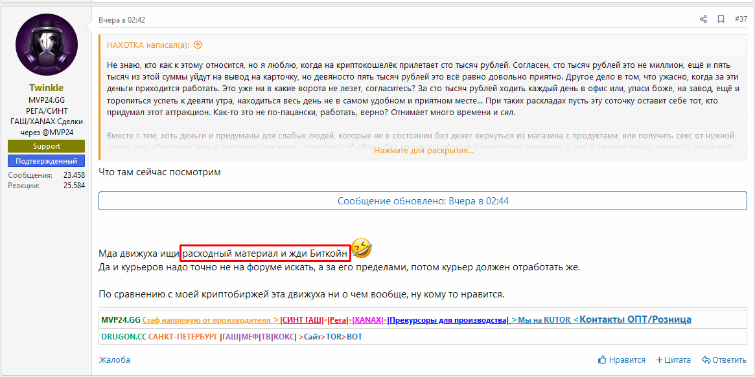This screenshot has height=377, width=755.
Task: Open the Twinkle username profile link
Action: [x=46, y=88]
